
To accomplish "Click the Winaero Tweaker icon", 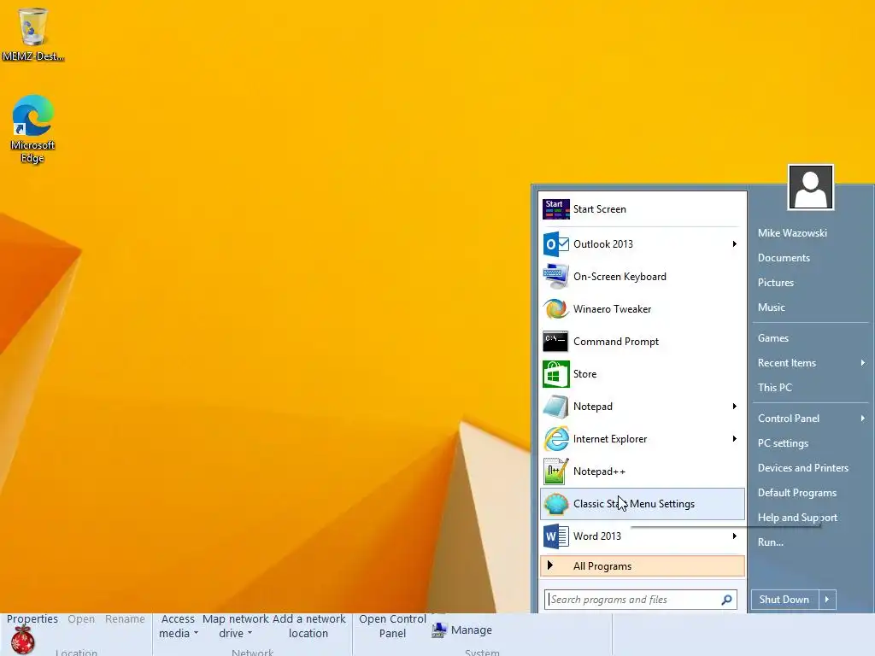I will (x=555, y=309).
